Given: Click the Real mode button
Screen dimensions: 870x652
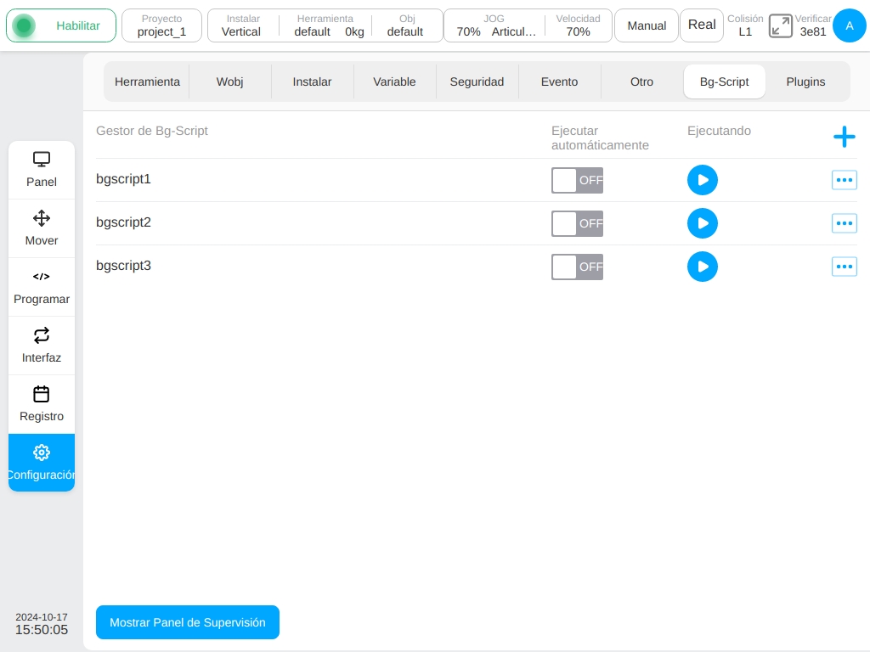Looking at the screenshot, I should tap(701, 25).
